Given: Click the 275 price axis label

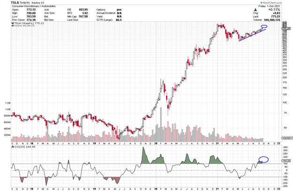Looking at the screenshot, I should coord(285,66).
